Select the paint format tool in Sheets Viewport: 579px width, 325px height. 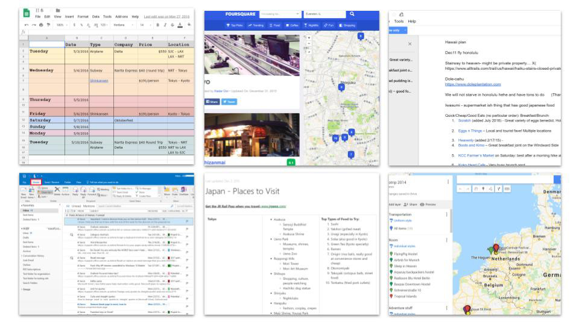click(x=48, y=25)
